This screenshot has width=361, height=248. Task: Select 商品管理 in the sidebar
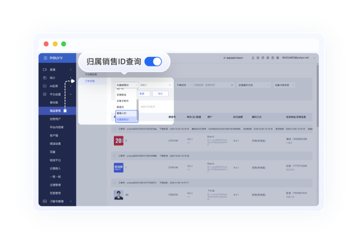pos(55,111)
